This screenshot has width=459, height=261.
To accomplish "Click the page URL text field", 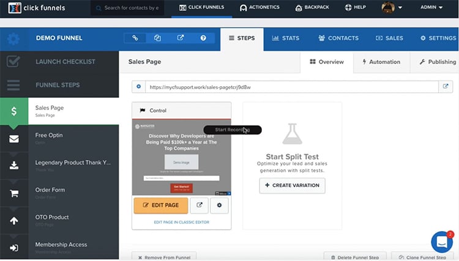I will click(292, 87).
